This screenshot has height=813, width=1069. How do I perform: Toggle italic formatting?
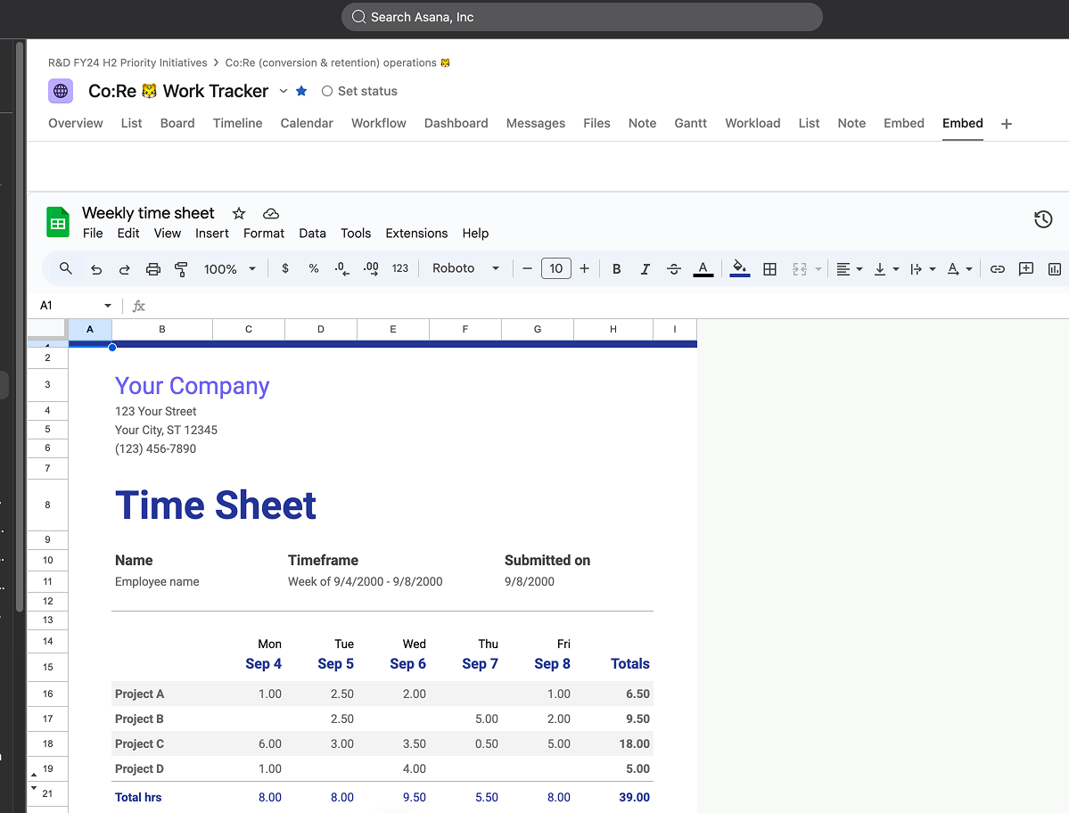pos(645,268)
